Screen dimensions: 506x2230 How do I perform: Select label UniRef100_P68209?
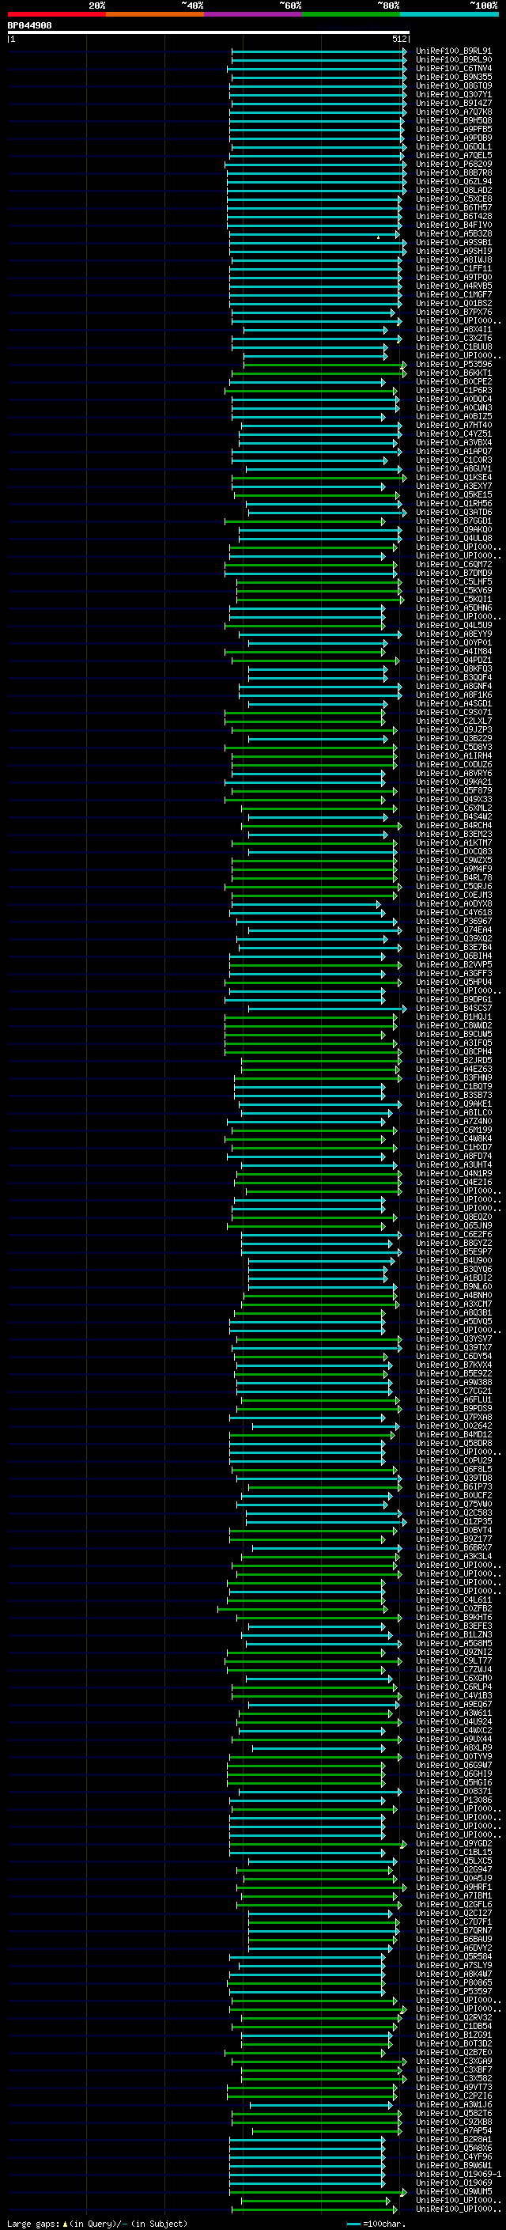tap(454, 165)
